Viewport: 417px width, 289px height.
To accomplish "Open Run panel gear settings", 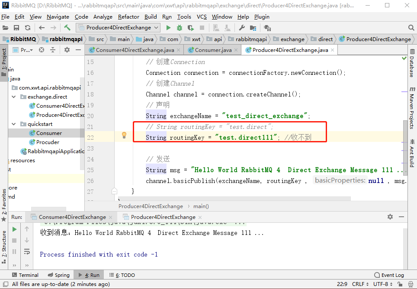I will coord(390,217).
